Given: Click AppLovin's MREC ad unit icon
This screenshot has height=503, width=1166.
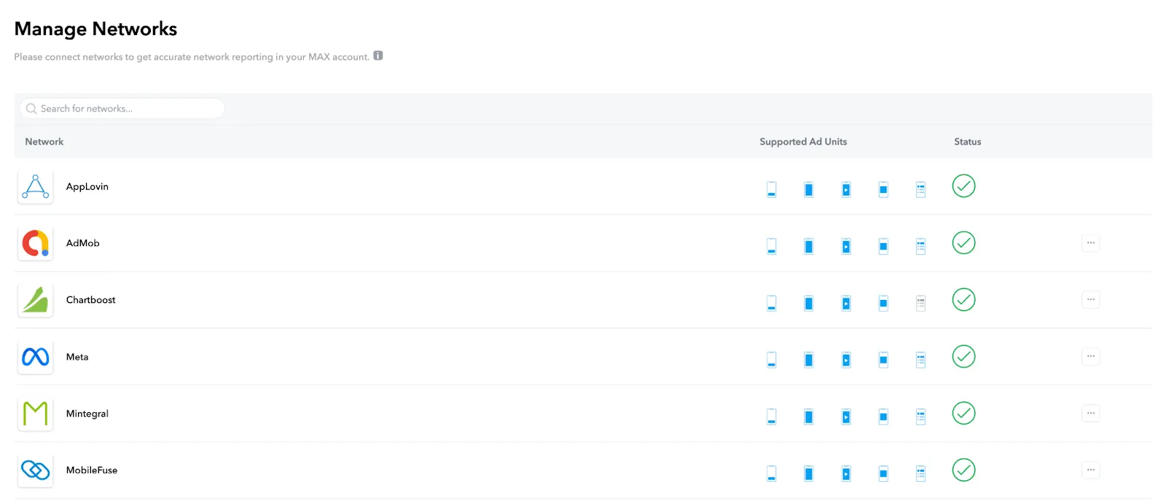Looking at the screenshot, I should [x=883, y=189].
